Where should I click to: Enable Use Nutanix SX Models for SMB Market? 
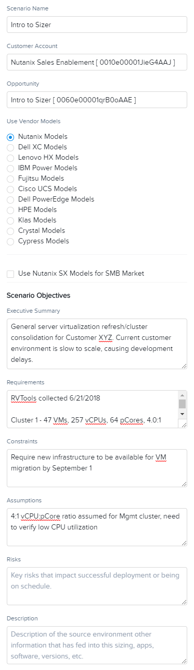(x=10, y=274)
